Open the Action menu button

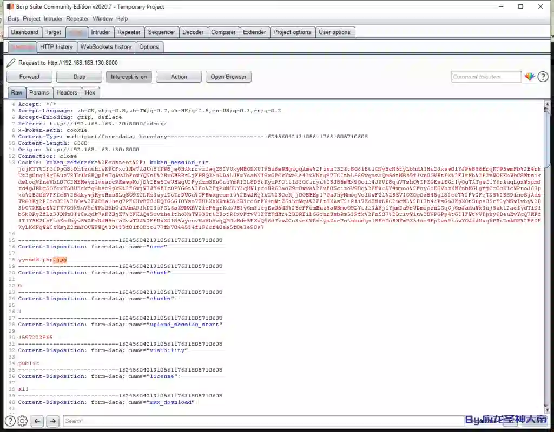[x=179, y=77]
